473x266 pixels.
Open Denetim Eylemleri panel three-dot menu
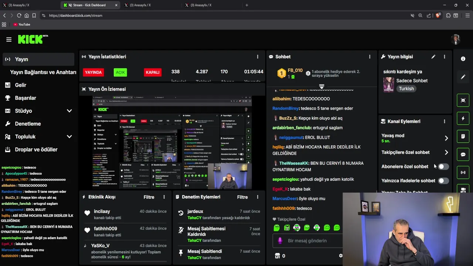(x=258, y=197)
